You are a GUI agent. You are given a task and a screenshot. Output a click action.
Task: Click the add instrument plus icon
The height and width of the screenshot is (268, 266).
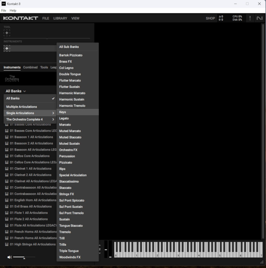[7, 48]
